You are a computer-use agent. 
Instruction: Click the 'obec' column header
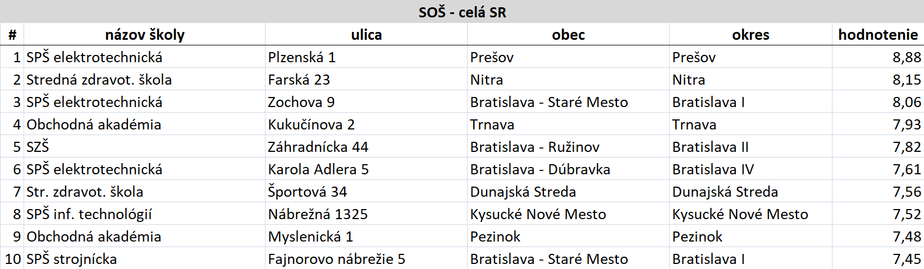(x=568, y=34)
